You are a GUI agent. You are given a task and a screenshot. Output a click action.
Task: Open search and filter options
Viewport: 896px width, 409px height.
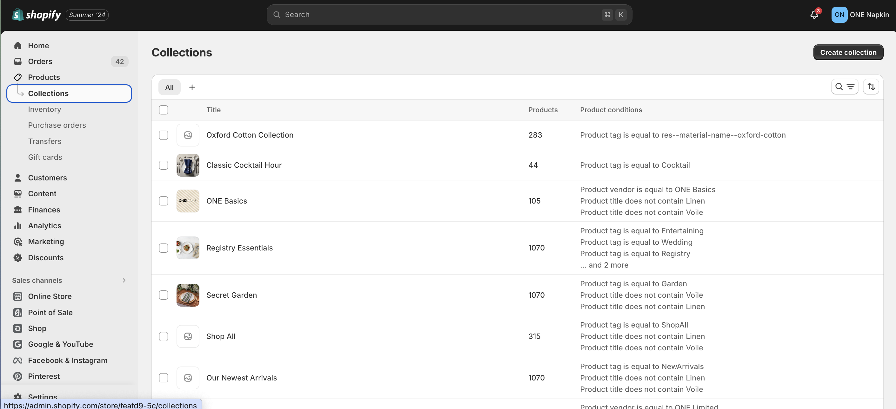tap(845, 87)
